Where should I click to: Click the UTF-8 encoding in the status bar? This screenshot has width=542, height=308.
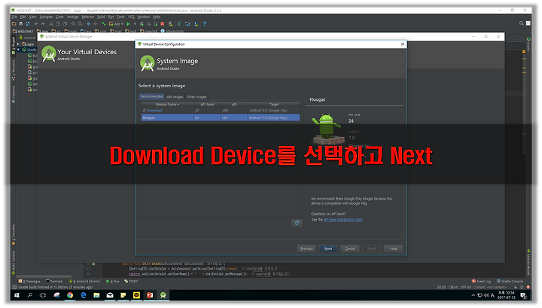(466, 287)
